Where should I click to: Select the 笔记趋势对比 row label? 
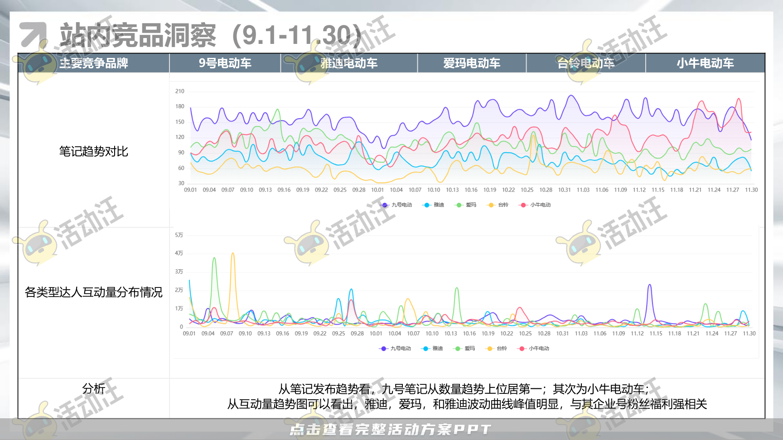point(94,151)
